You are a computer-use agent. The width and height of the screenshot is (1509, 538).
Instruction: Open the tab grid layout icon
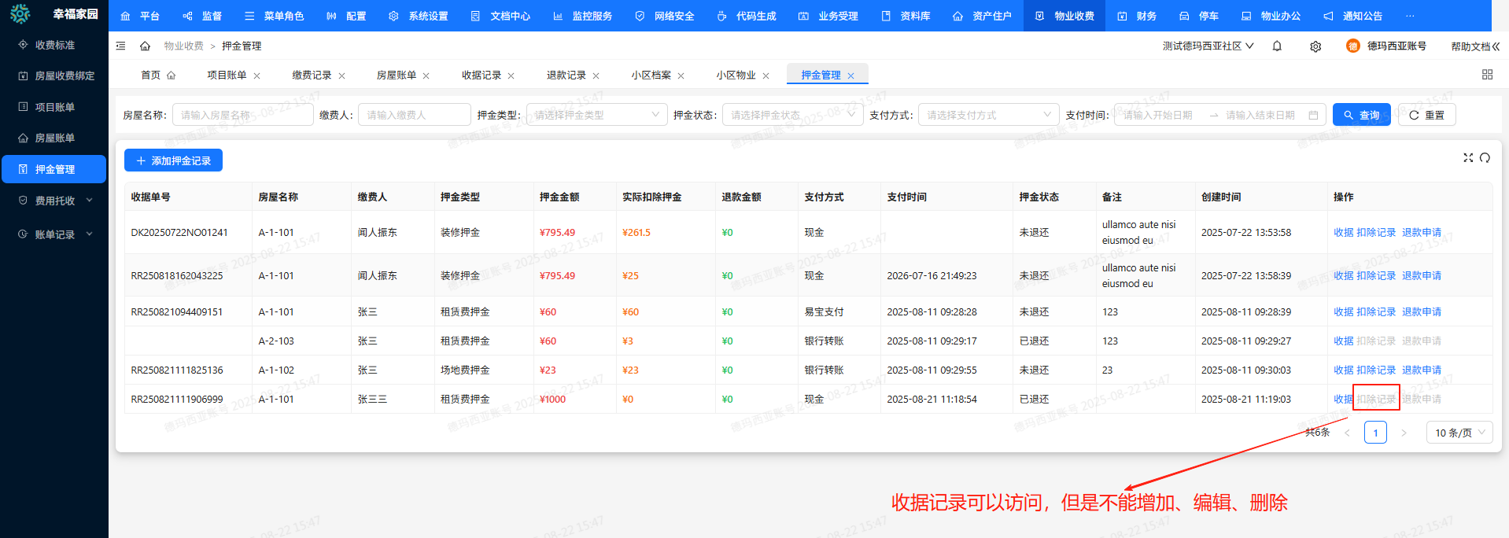pyautogui.click(x=1487, y=75)
